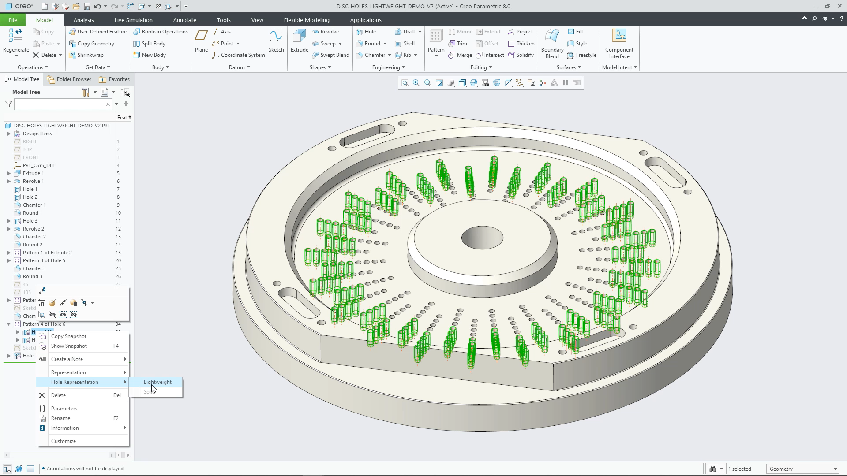Click the Model Tree horizontal scrollbar
Viewport: 847px width, 476px height.
(59, 455)
